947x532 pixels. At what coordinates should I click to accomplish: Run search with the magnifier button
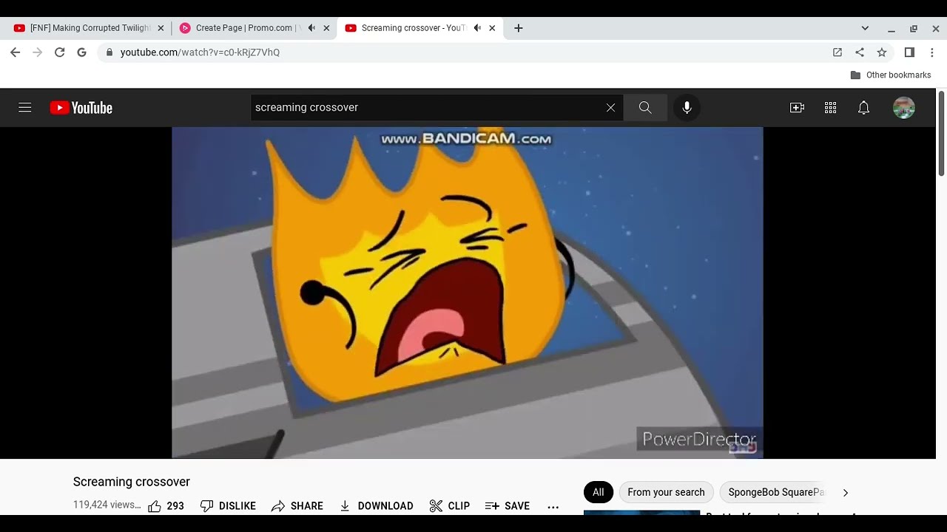tap(645, 108)
